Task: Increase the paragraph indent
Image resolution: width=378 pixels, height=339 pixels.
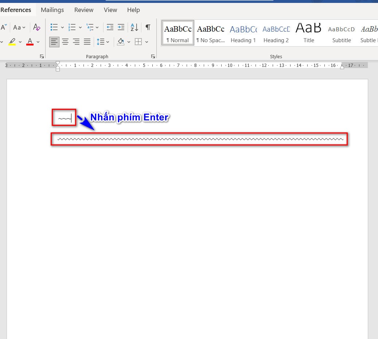Action: [x=121, y=27]
